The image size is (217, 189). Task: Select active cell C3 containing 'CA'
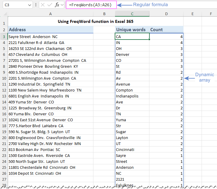tap(132, 37)
